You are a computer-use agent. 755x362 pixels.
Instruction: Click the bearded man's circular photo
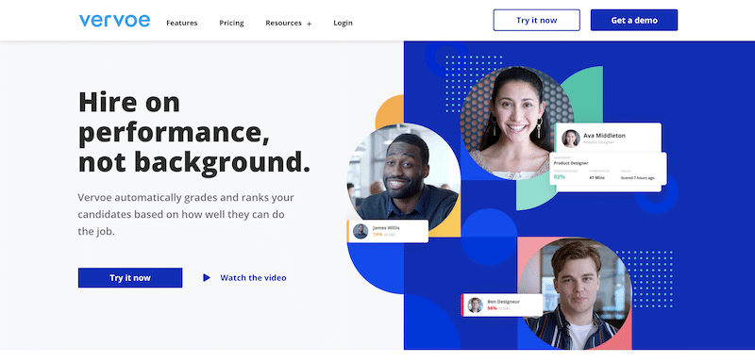404,180
